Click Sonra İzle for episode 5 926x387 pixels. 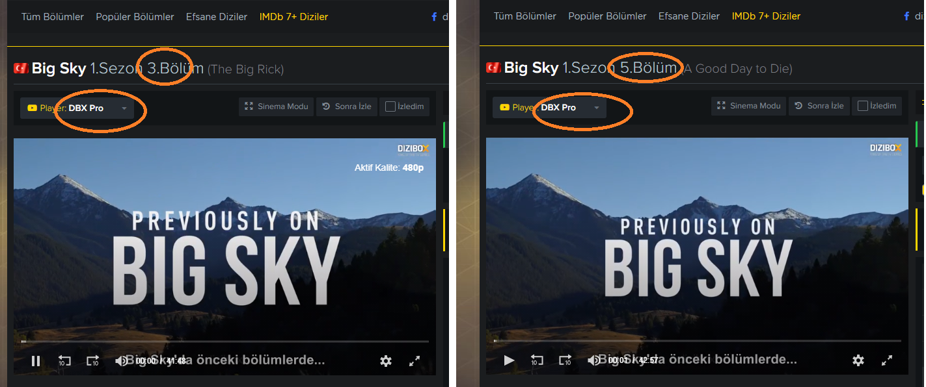pos(819,106)
